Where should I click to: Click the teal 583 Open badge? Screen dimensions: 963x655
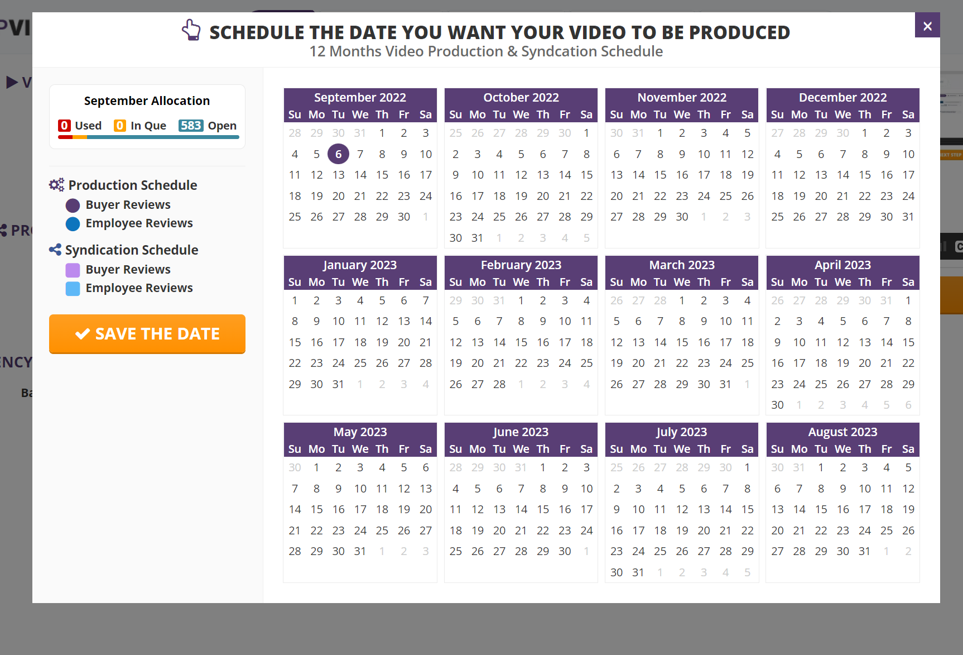[191, 126]
